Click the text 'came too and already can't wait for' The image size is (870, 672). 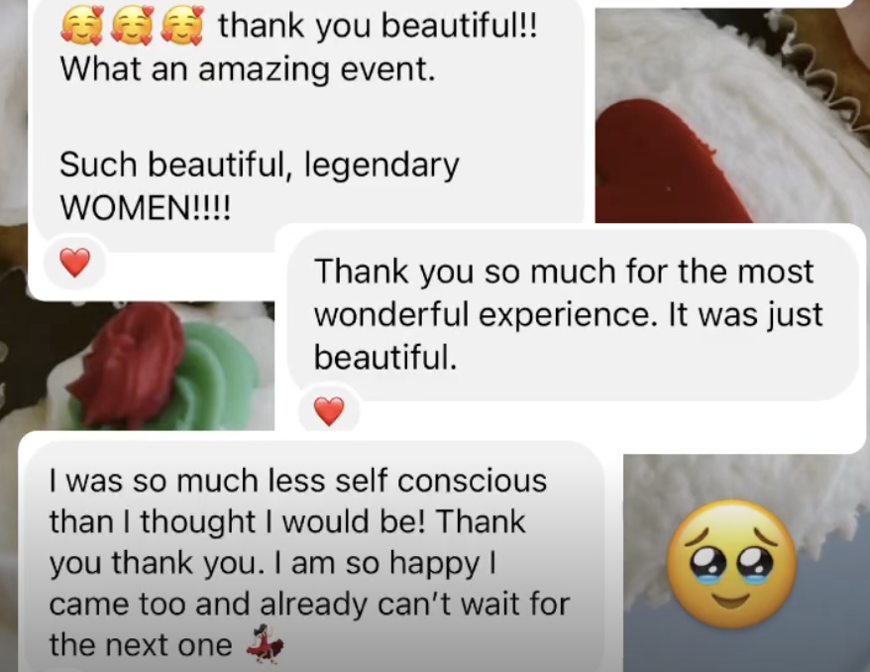[x=309, y=604]
